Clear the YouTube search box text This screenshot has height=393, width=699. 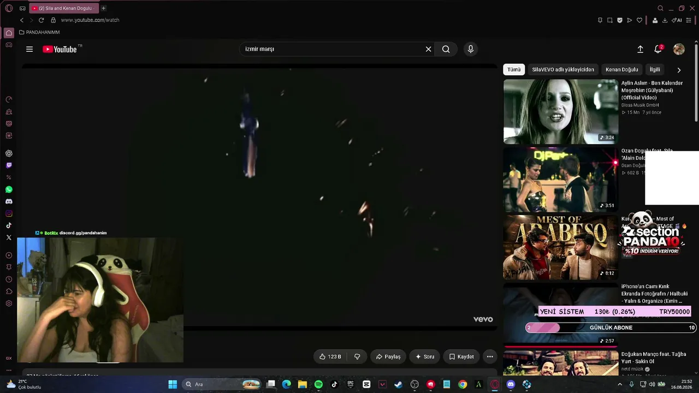[429, 49]
